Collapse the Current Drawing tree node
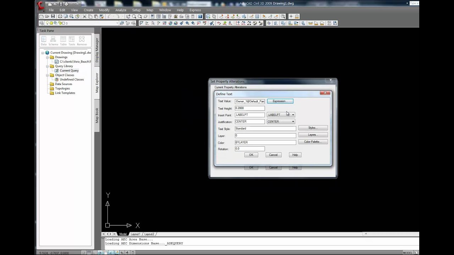Image resolution: width=454 pixels, height=255 pixels. click(x=43, y=53)
